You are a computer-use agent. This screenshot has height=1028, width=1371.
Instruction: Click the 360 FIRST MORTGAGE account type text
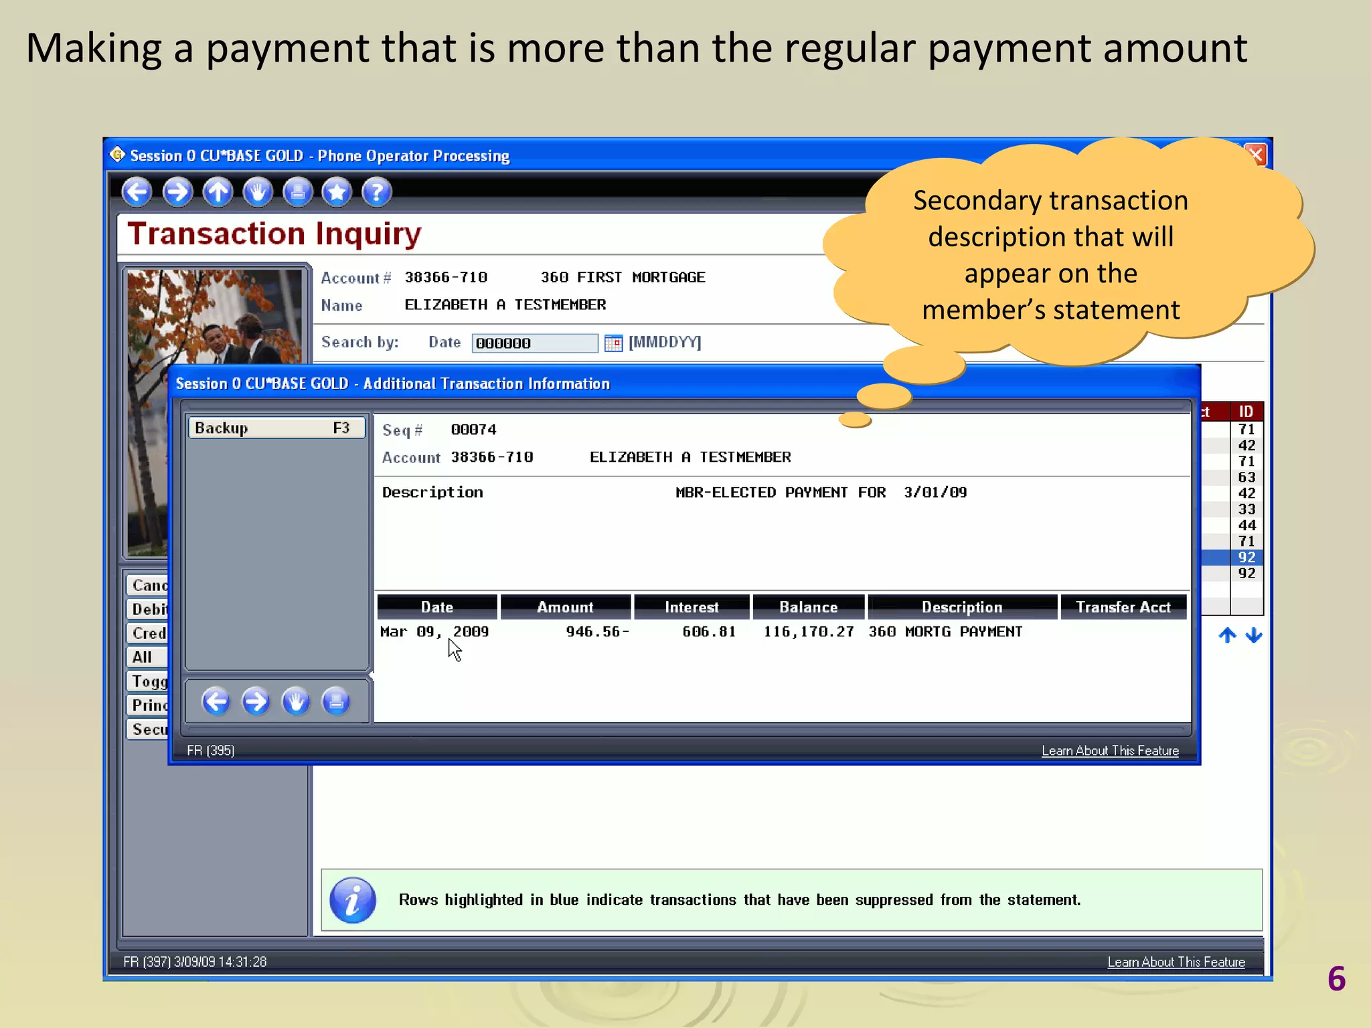[x=623, y=277]
